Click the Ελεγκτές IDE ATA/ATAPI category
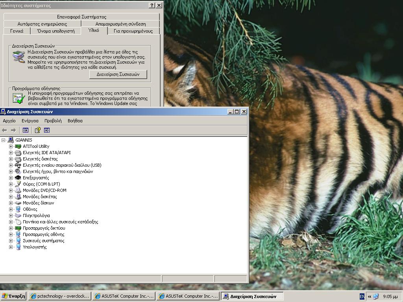 46,153
